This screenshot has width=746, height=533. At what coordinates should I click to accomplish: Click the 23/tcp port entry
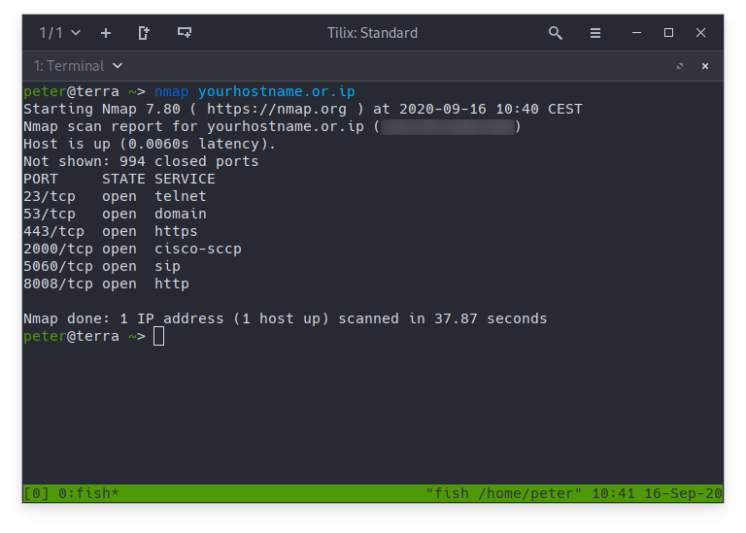(50, 196)
